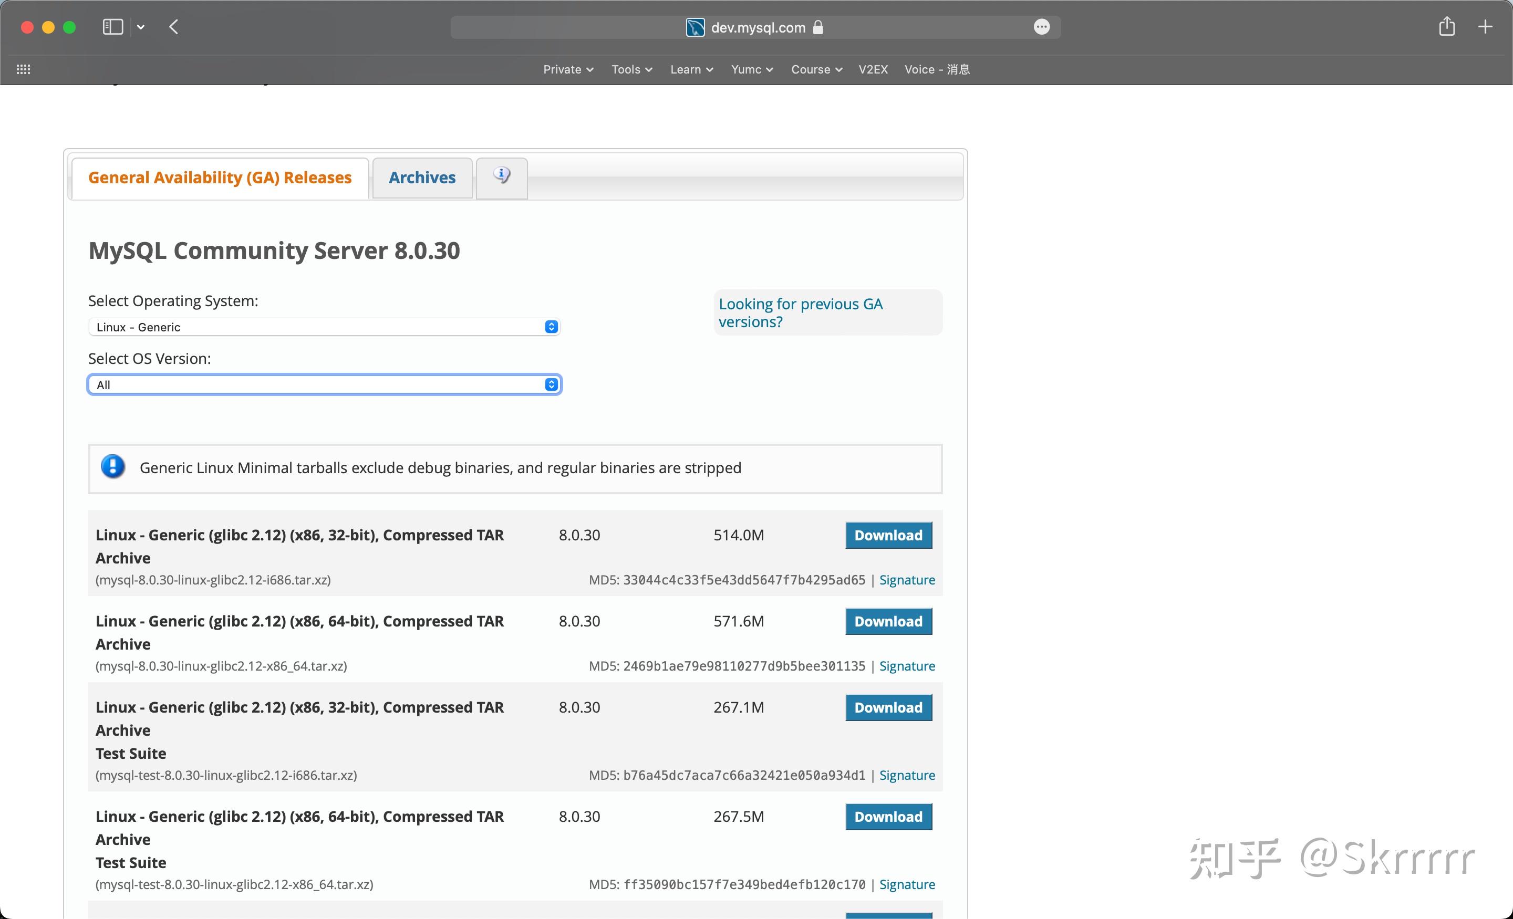Expand the Tools bookmarks folder
This screenshot has width=1513, height=919.
tap(631, 69)
